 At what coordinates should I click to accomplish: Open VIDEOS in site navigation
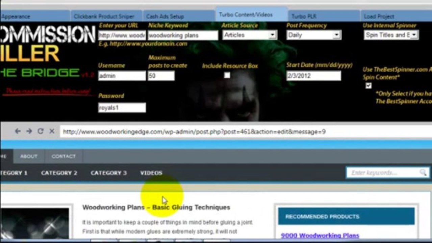pyautogui.click(x=151, y=173)
